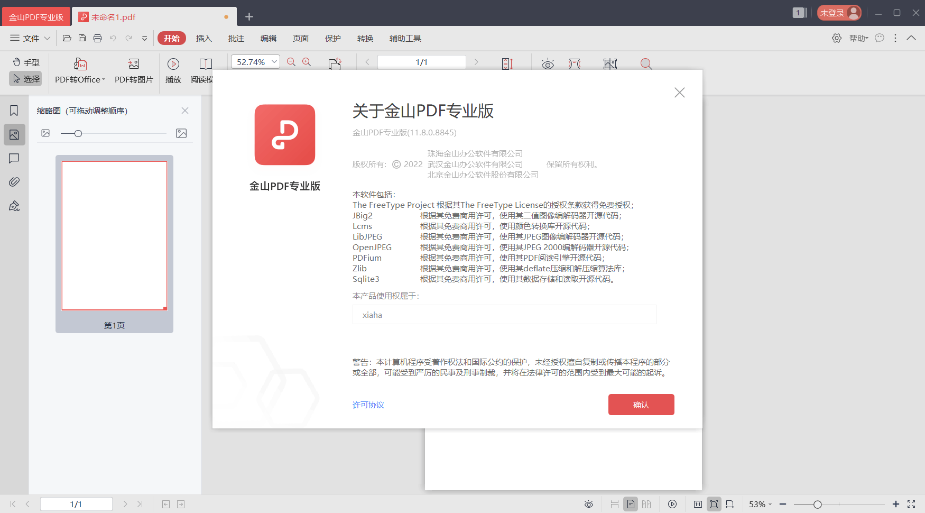This screenshot has width=925, height=513.
Task: Open the signature panel in sidebar
Action: tap(14, 206)
